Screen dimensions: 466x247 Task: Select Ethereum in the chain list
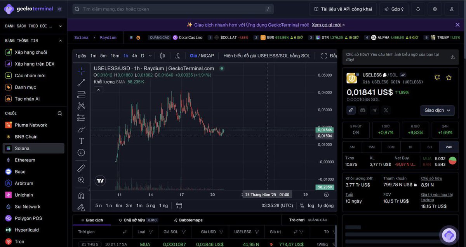click(34, 160)
